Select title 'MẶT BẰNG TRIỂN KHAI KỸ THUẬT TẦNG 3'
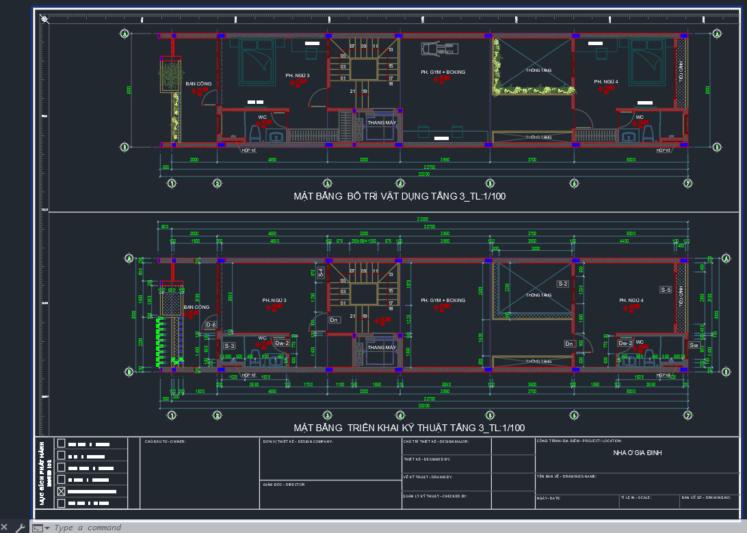This screenshot has width=747, height=533. pos(409,428)
